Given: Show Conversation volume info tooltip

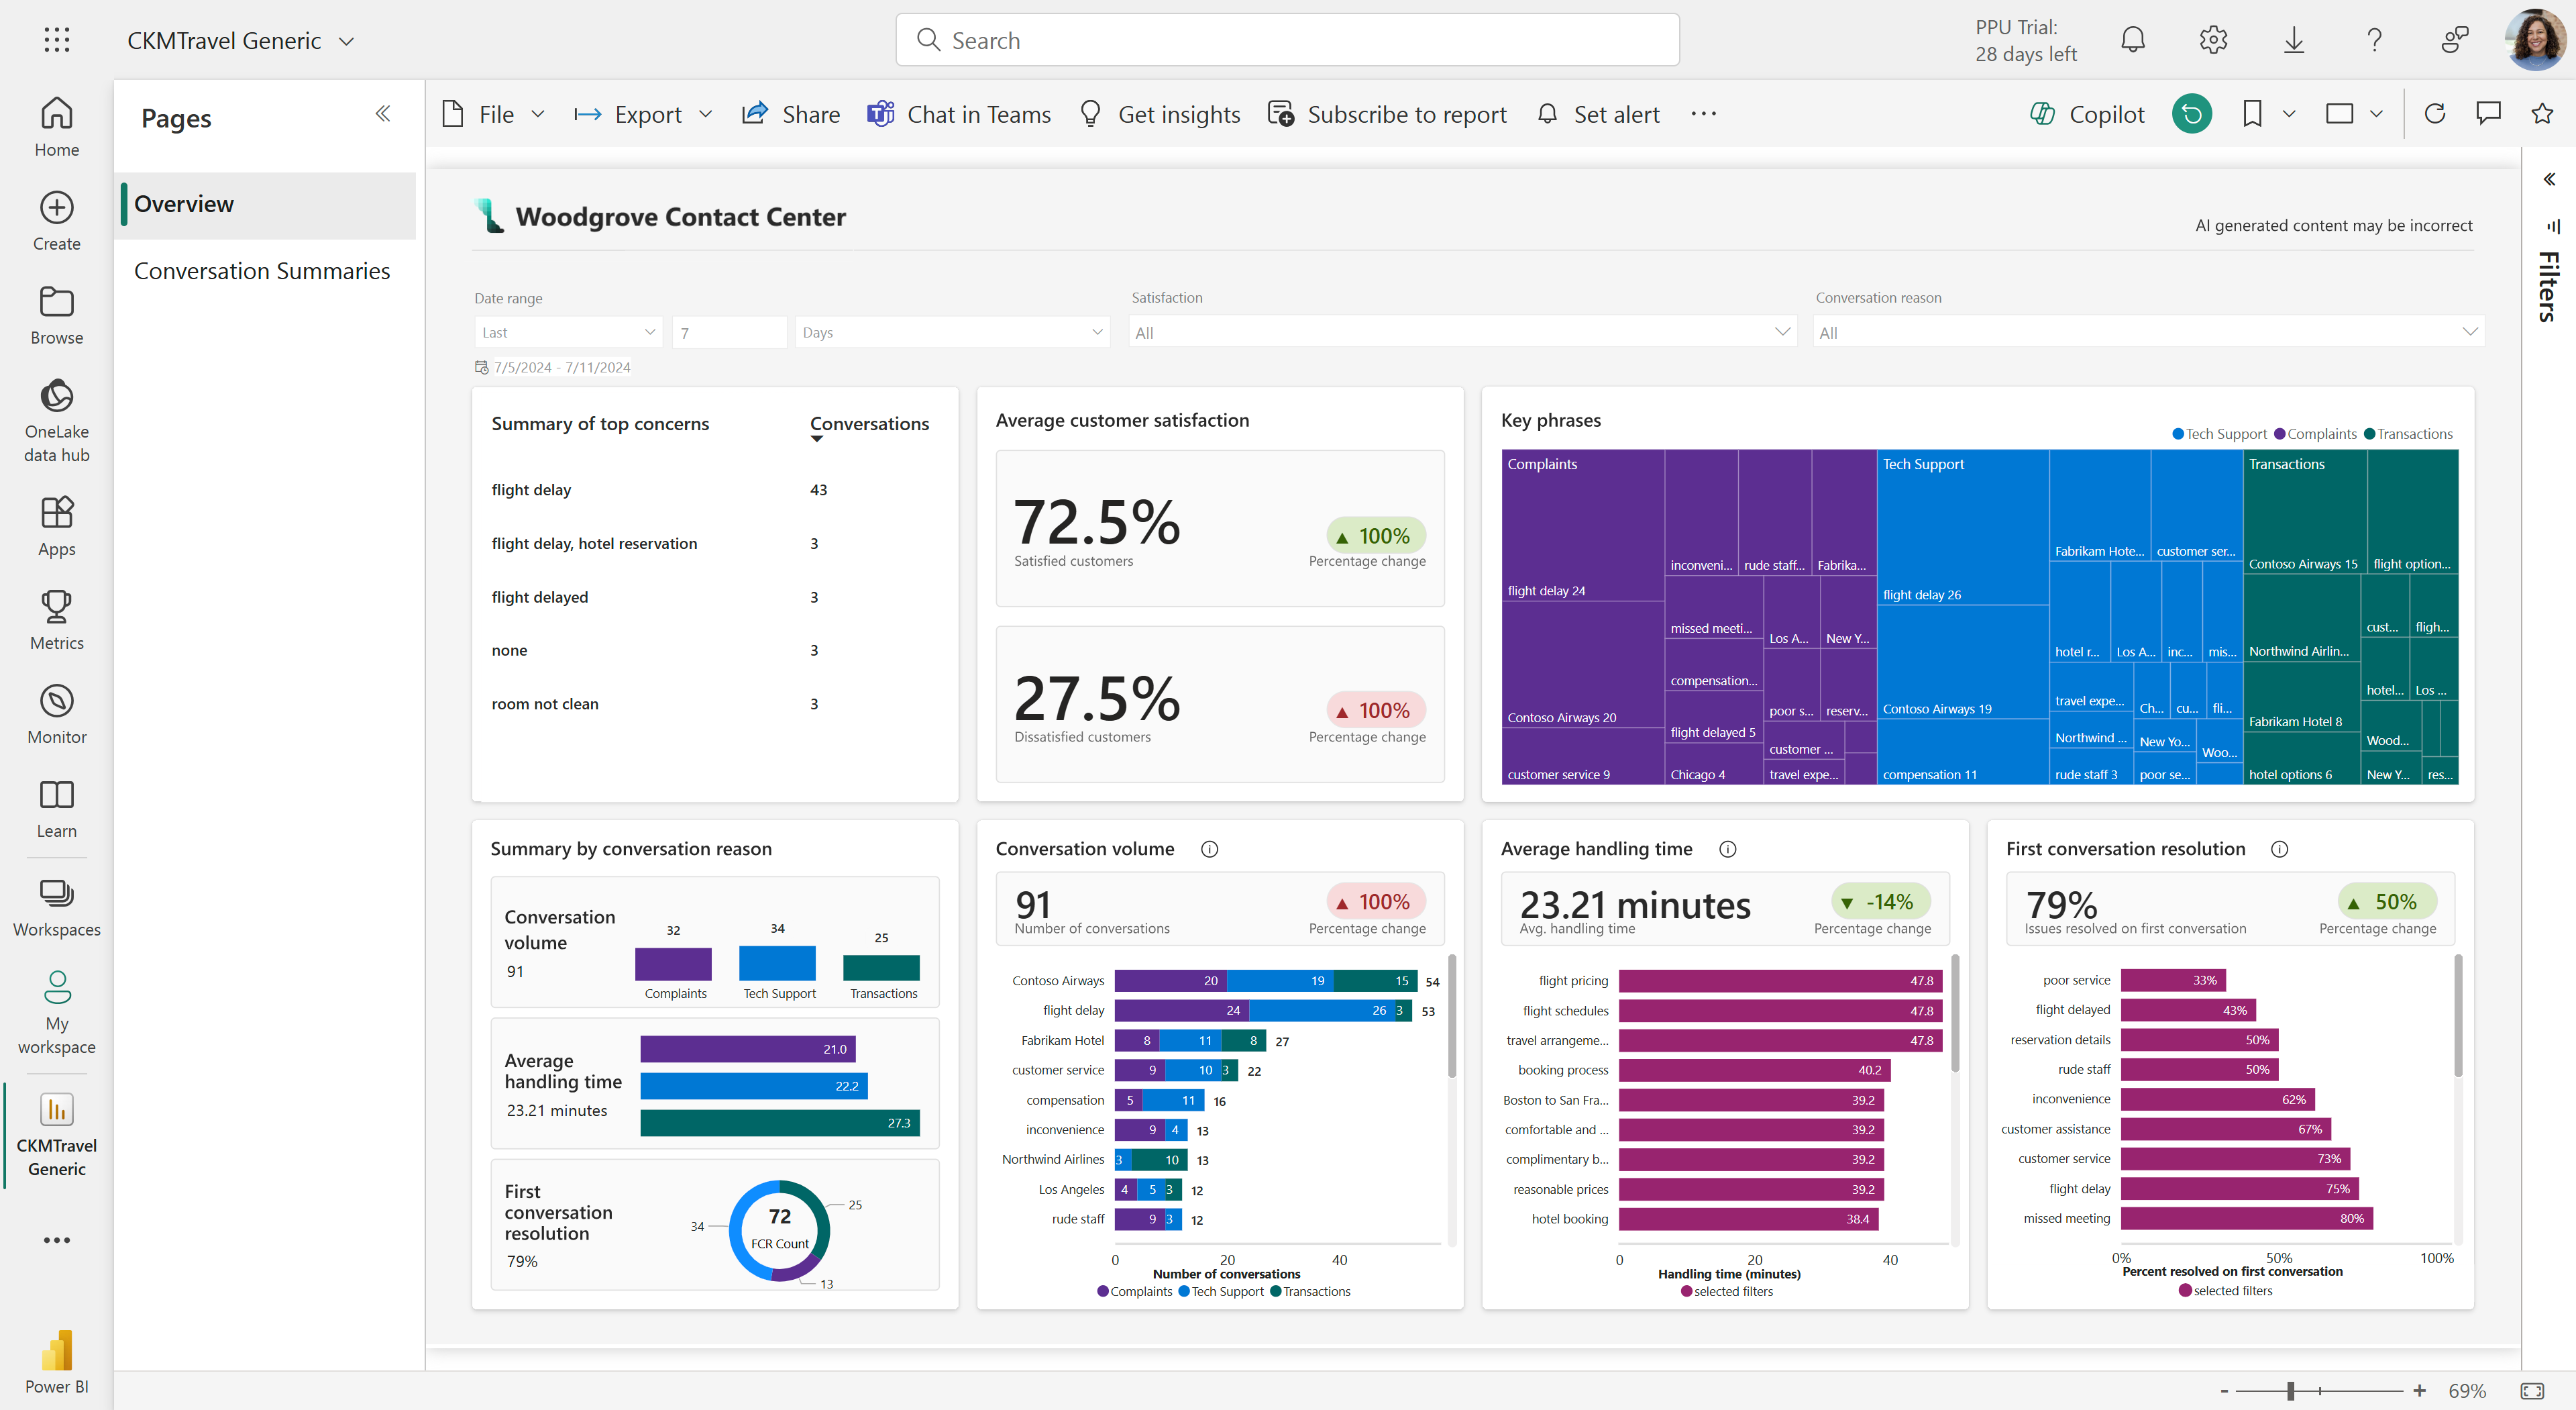Looking at the screenshot, I should click(x=1209, y=848).
